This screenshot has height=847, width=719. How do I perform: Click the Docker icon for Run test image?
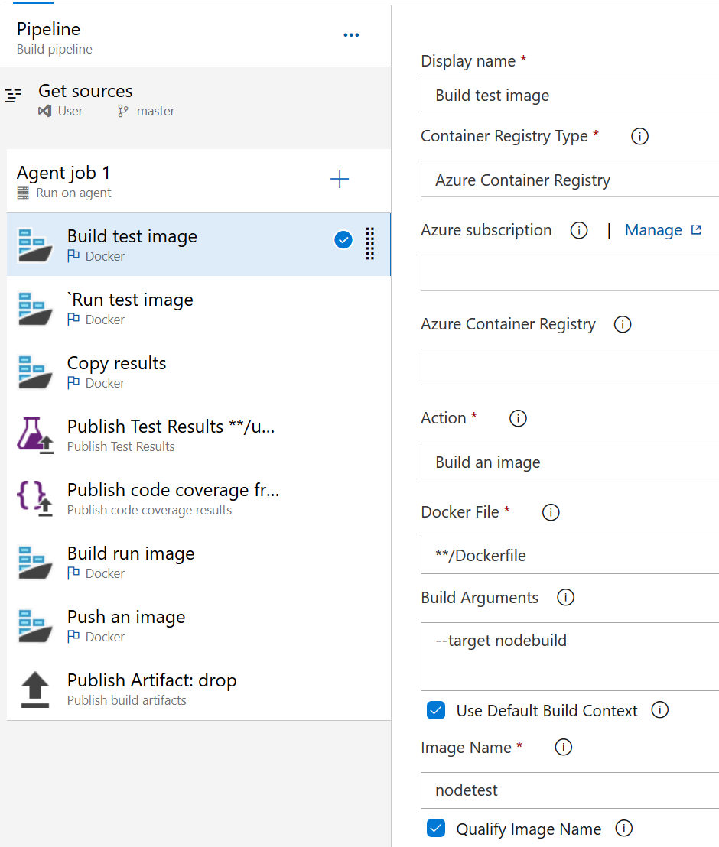pyautogui.click(x=35, y=308)
